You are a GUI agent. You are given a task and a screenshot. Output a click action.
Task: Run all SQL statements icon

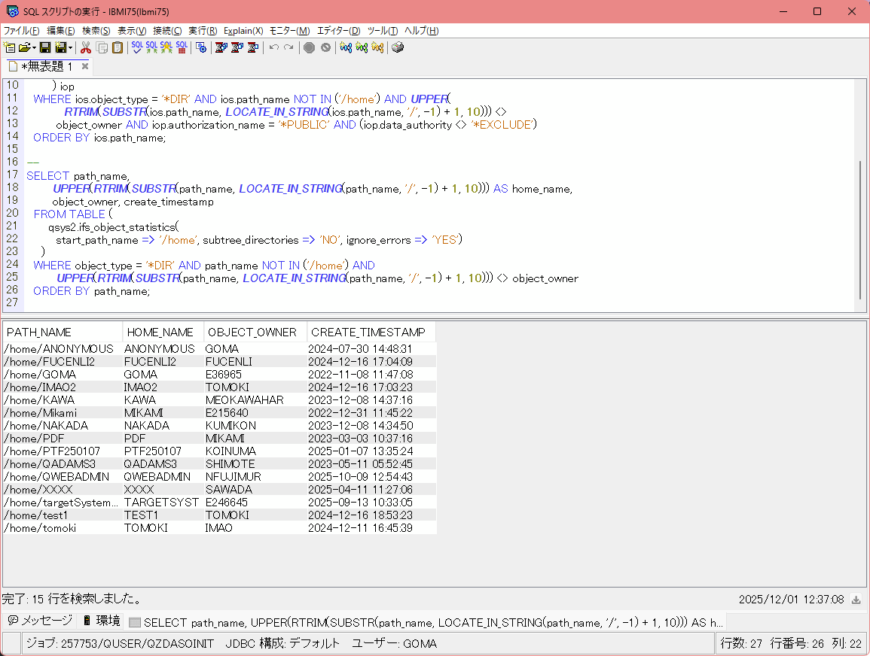[x=151, y=47]
